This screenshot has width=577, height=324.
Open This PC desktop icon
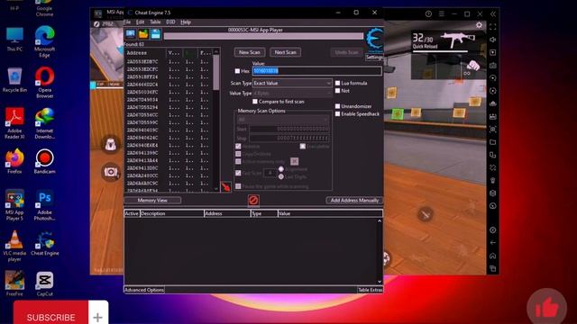tap(14, 40)
